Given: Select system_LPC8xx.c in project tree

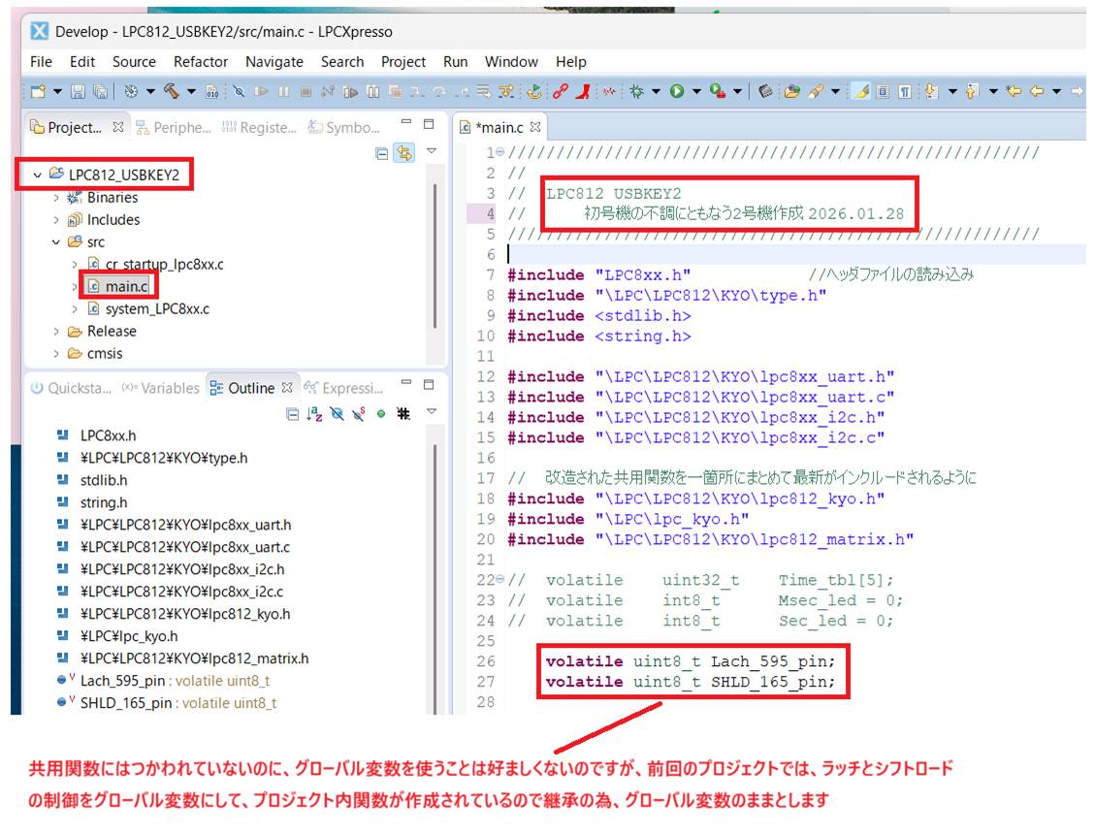Looking at the screenshot, I should (x=156, y=309).
